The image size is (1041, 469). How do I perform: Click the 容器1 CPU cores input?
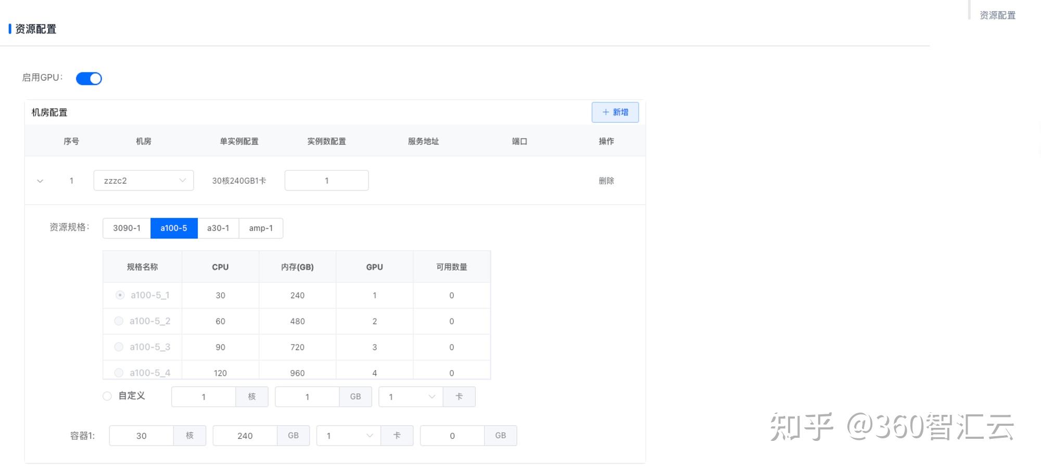(x=141, y=436)
